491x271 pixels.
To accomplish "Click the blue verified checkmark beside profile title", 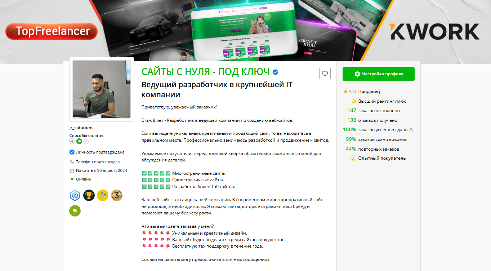I will 275,72.
